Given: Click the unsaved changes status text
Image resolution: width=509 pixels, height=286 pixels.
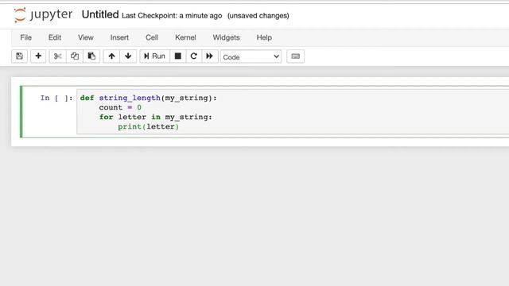Looking at the screenshot, I should coord(258,16).
